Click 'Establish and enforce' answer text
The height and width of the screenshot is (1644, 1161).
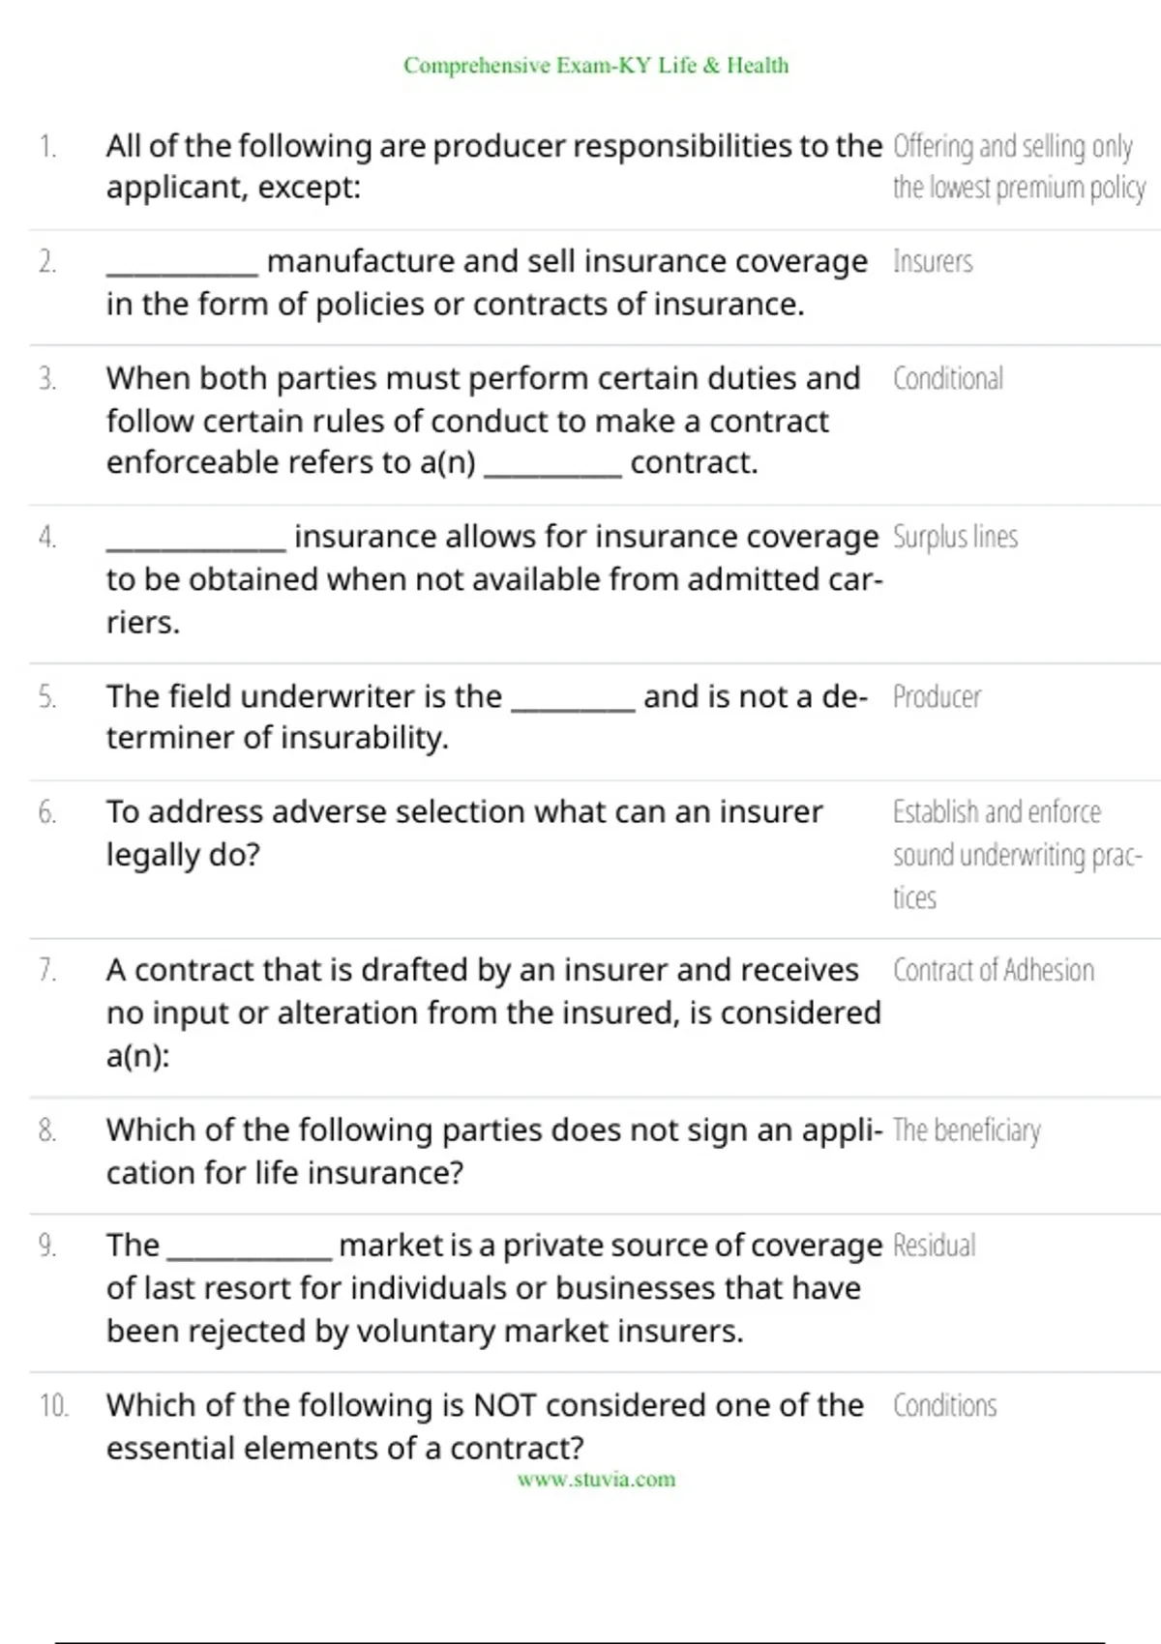click(x=997, y=812)
